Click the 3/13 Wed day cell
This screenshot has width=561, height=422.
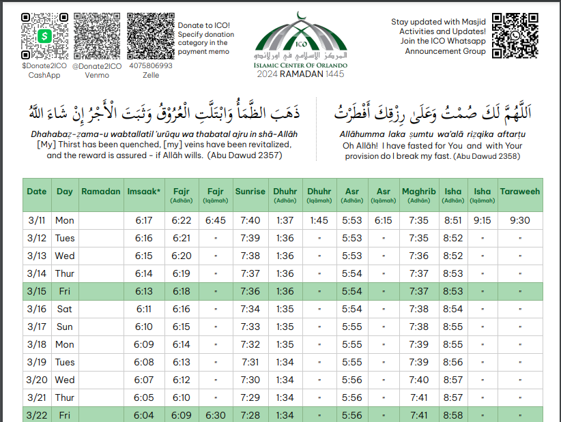click(x=65, y=256)
